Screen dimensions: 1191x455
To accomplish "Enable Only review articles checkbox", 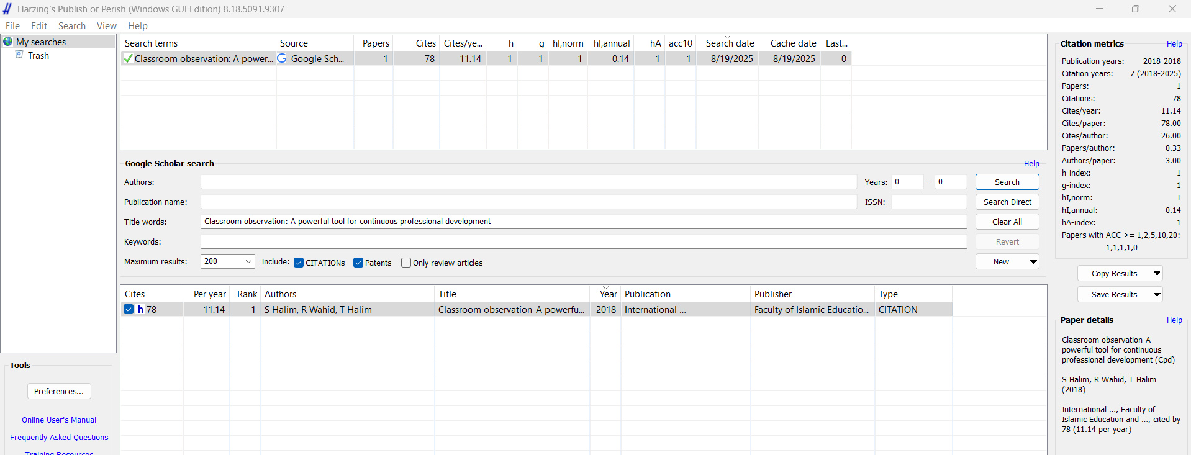I will point(406,263).
